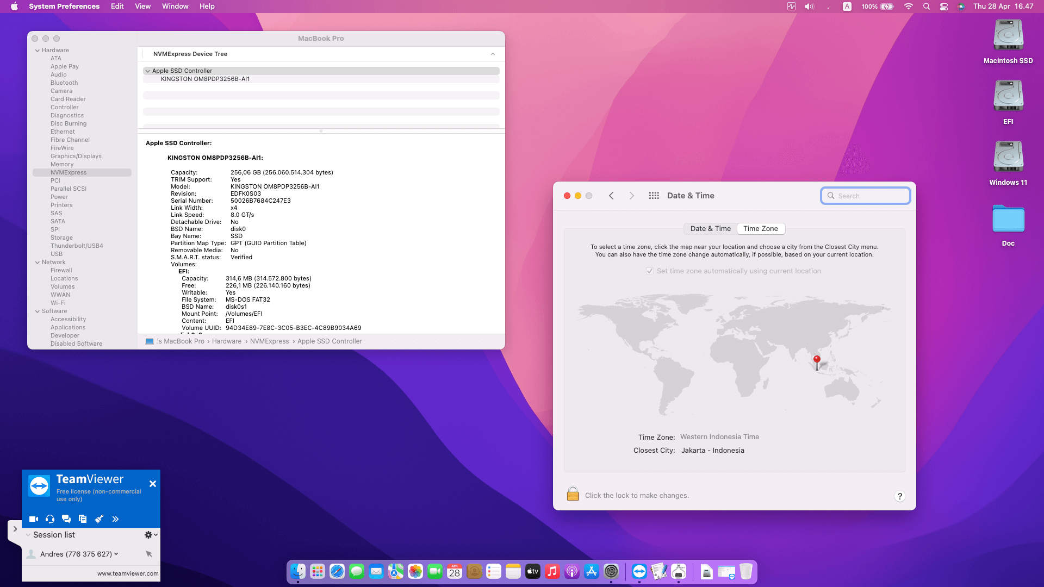This screenshot has height=587, width=1044.
Task: Click the TeamViewer headset audio icon
Action: pos(50,519)
